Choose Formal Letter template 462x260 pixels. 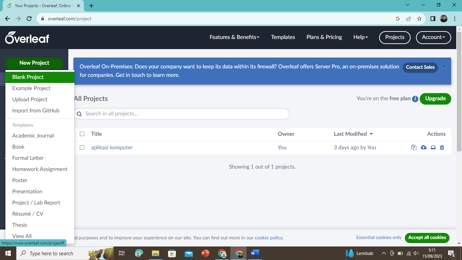pyautogui.click(x=40, y=158)
